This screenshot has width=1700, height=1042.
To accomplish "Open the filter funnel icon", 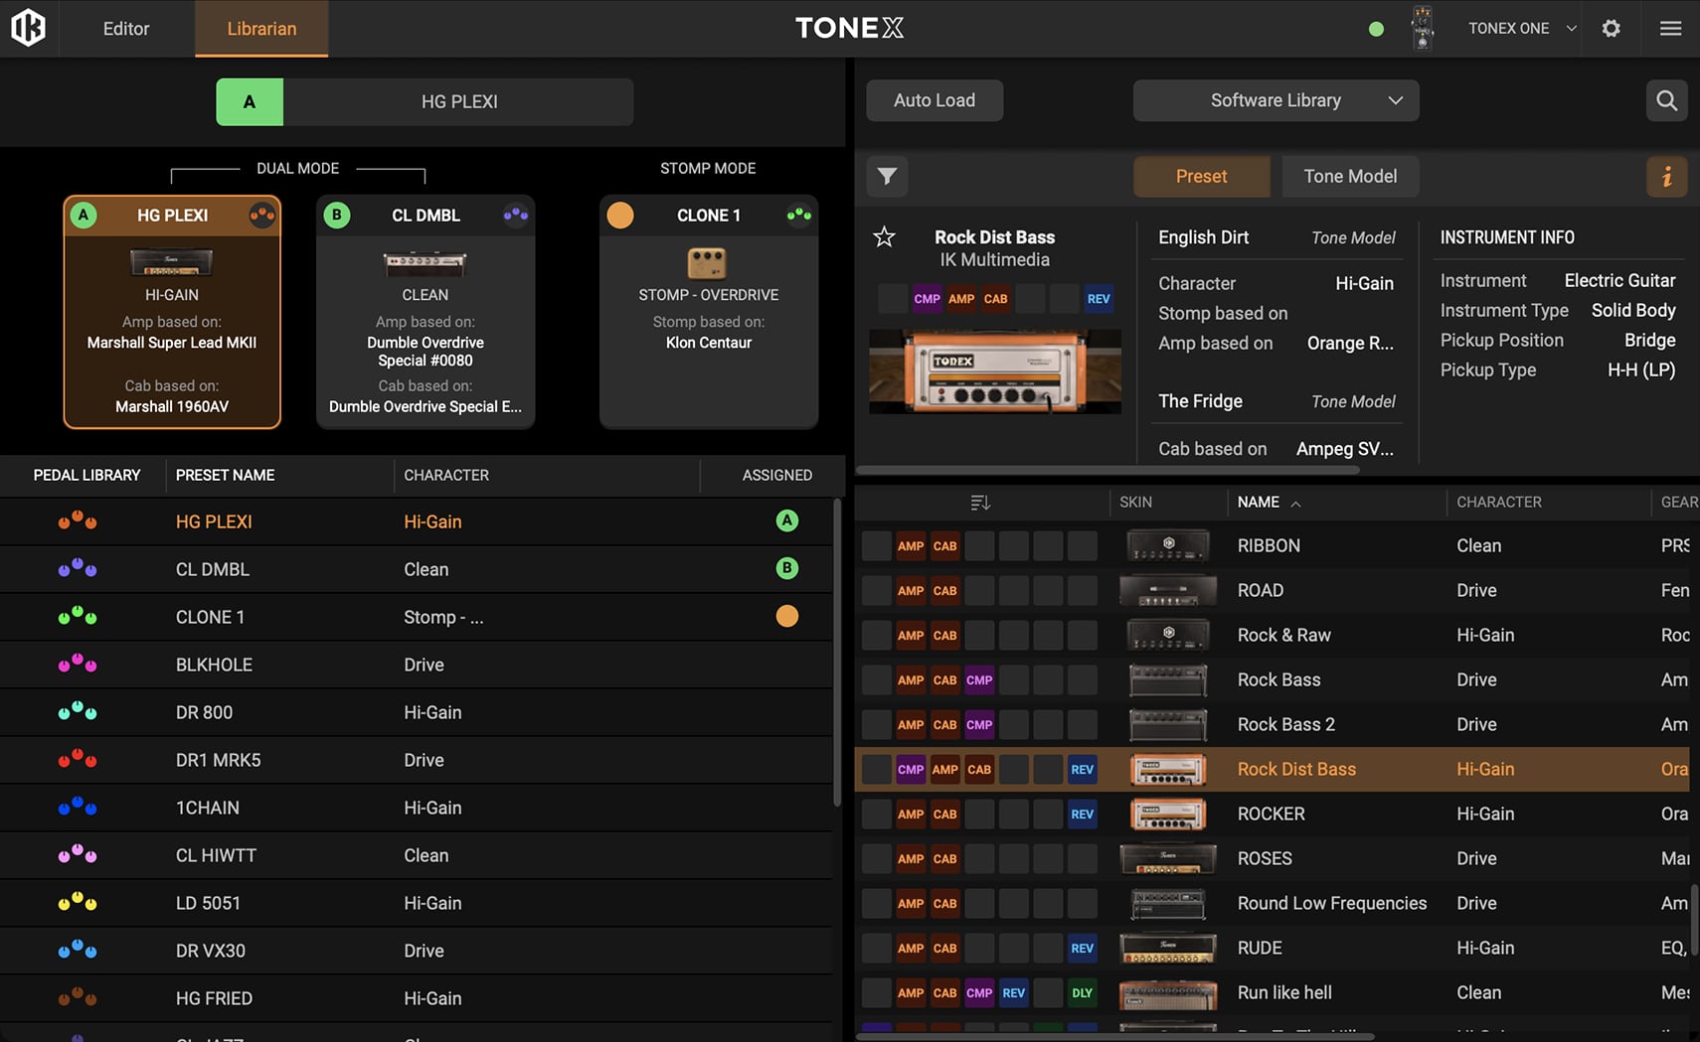I will 887,176.
